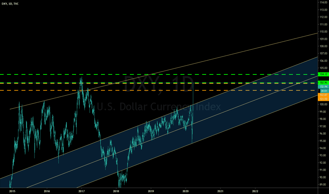Image resolution: width=329 pixels, height=194 pixels.
Task: Select the orange 102.87 price tag
Action: pyautogui.click(x=323, y=95)
